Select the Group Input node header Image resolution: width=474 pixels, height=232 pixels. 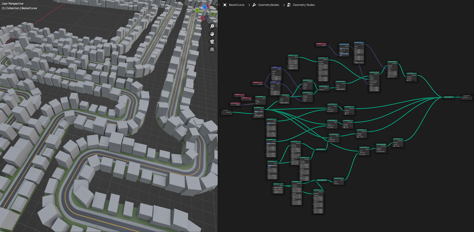click(226, 110)
